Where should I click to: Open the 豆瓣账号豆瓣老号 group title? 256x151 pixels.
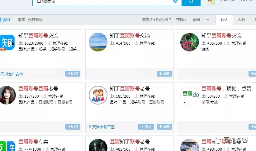[38, 89]
